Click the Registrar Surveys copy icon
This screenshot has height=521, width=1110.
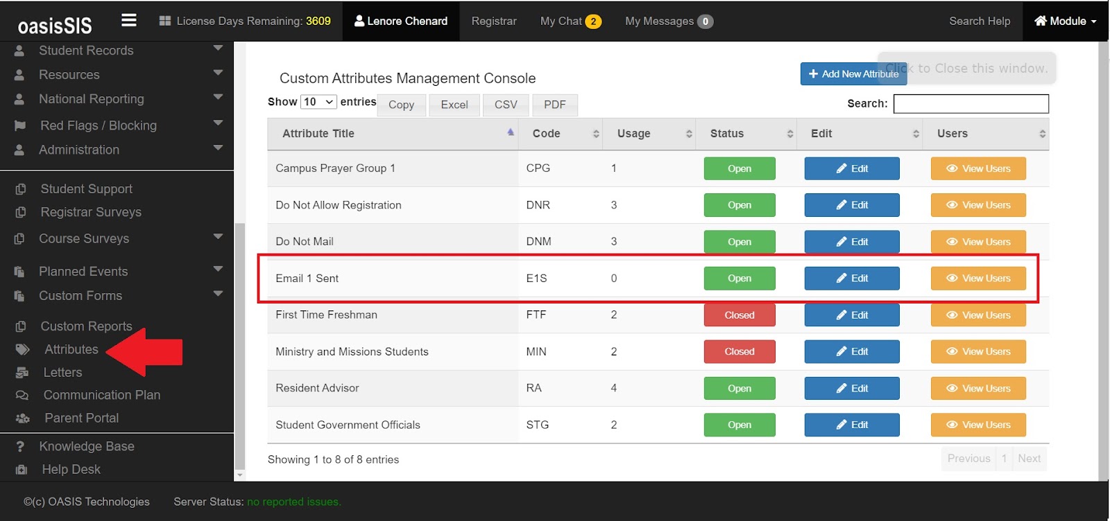pos(21,212)
